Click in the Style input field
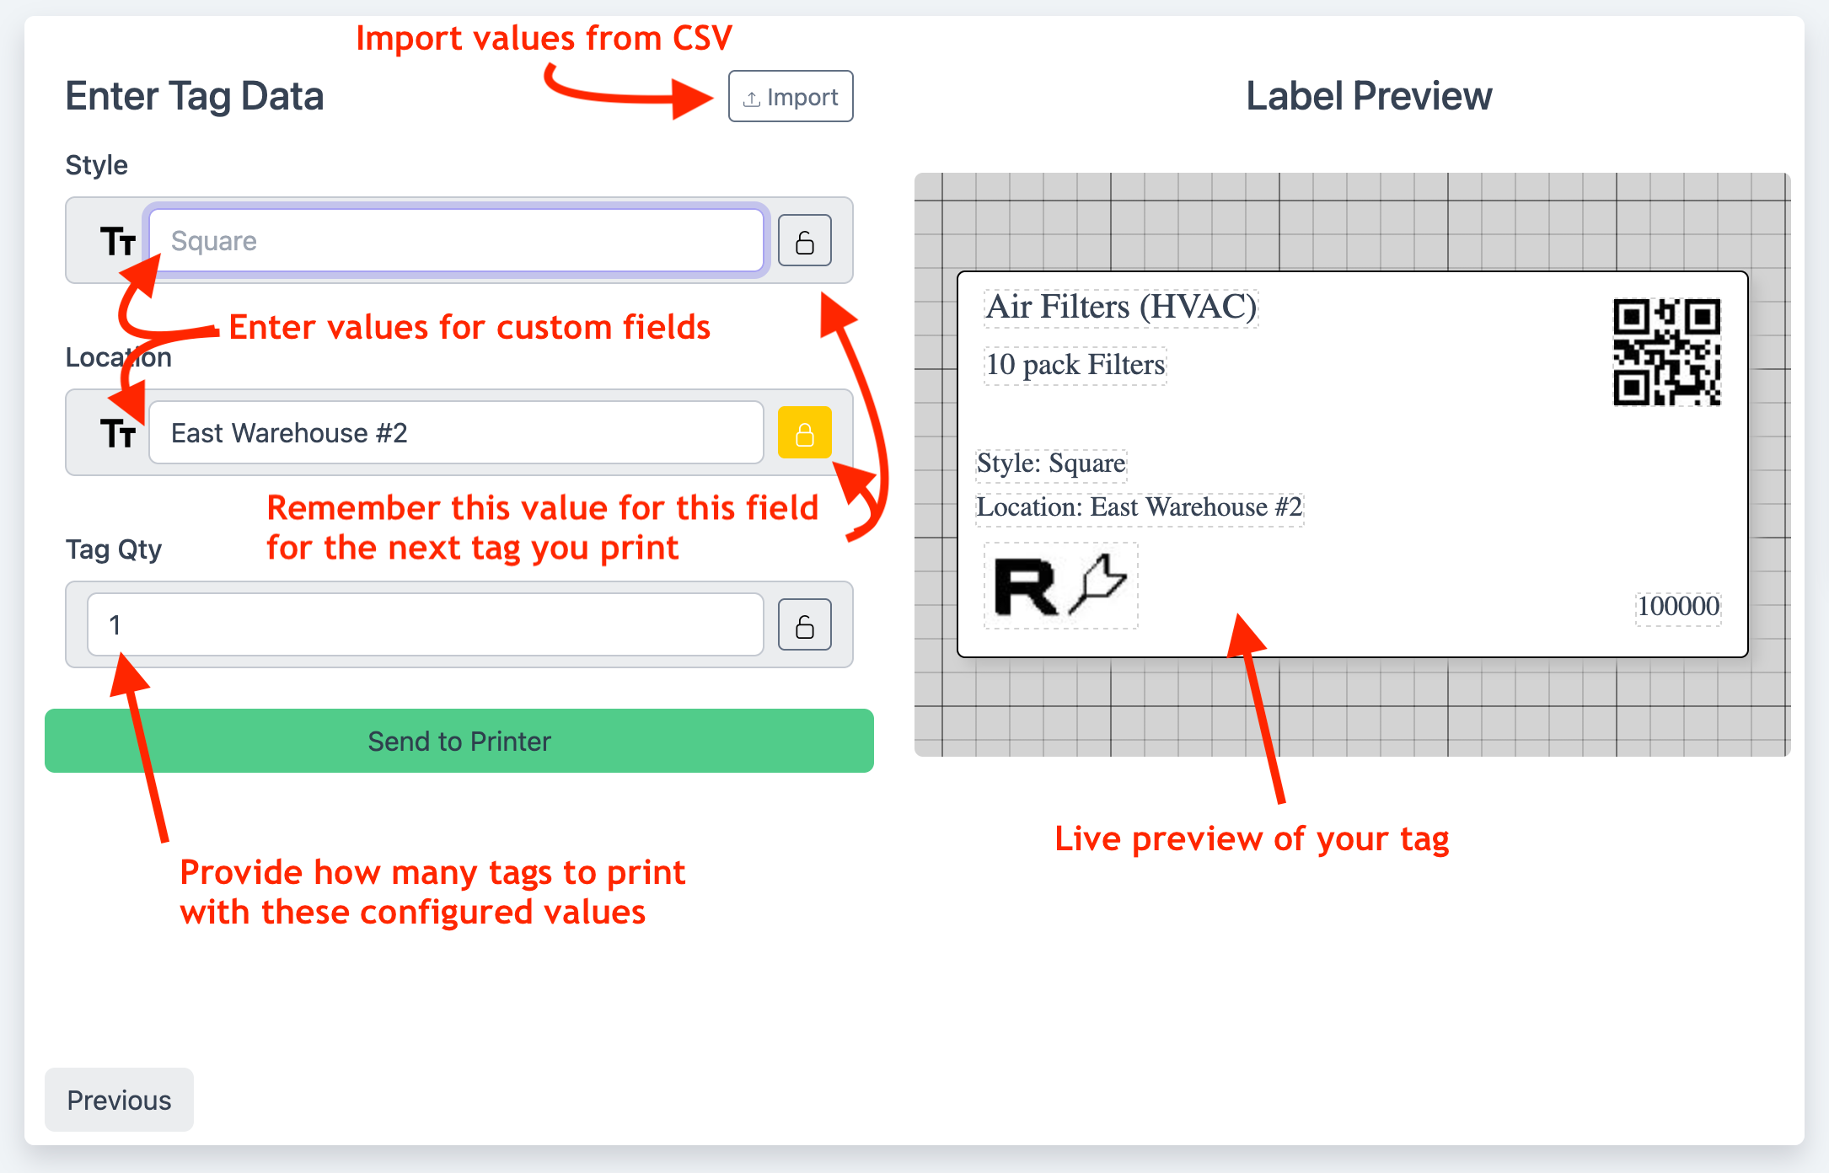1829x1173 pixels. pyautogui.click(x=456, y=241)
